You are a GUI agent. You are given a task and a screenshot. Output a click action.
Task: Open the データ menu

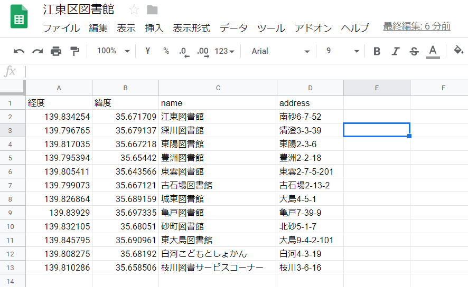point(233,28)
